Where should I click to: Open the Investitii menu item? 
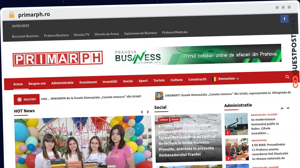pyautogui.click(x=110, y=81)
